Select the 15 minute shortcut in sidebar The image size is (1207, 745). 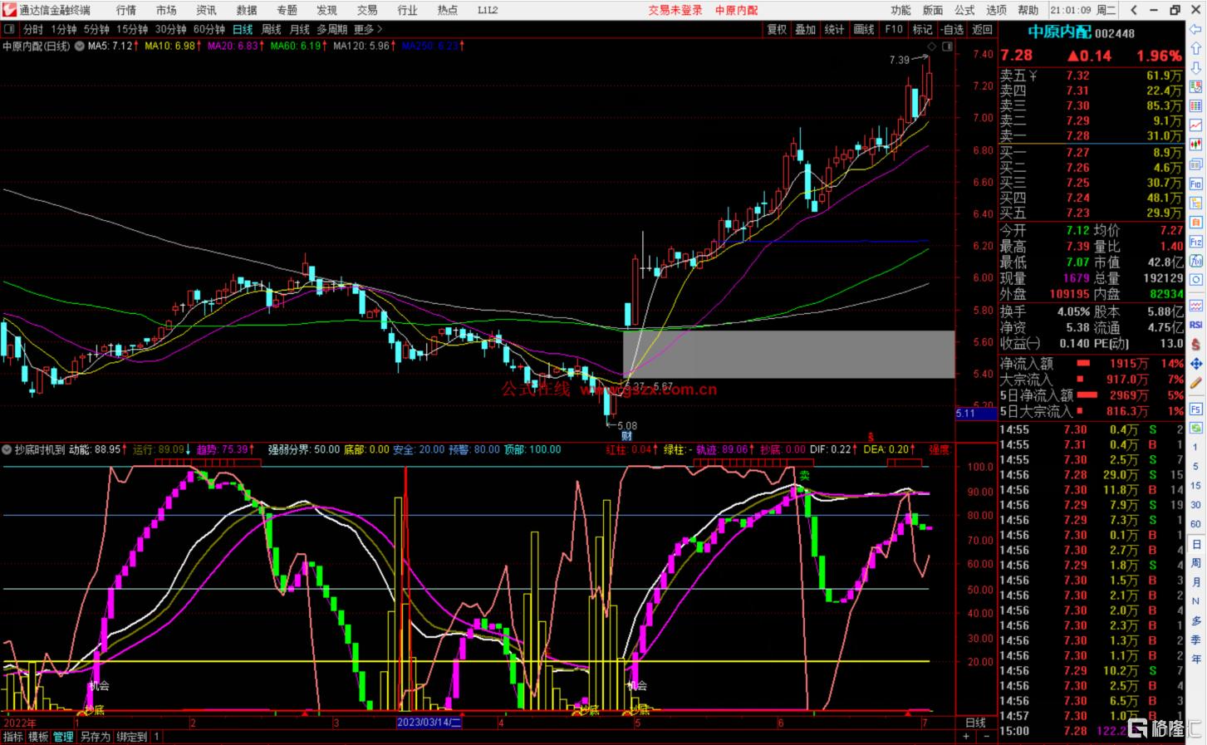1196,484
